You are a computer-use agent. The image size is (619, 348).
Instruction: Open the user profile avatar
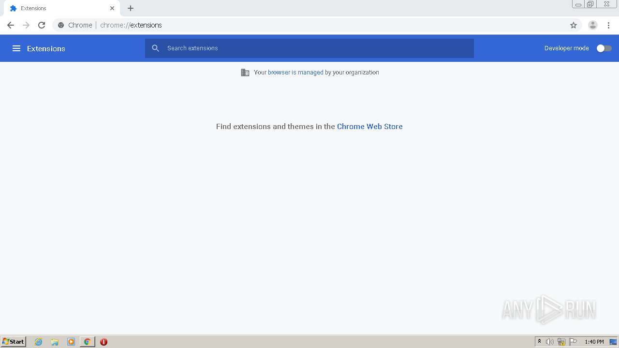coord(593,25)
